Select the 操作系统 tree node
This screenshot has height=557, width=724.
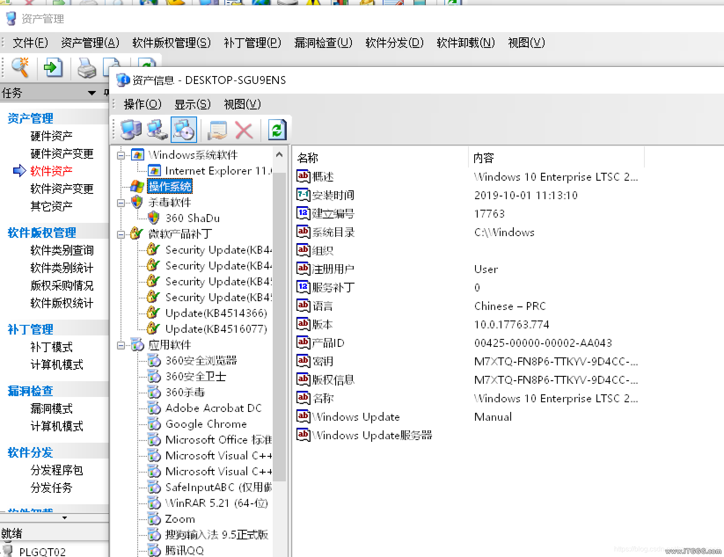coord(170,186)
